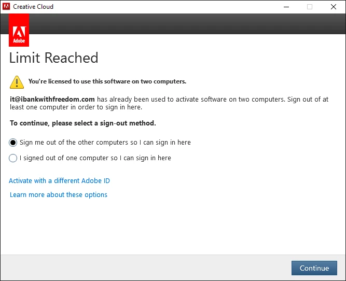Click the Creative Cloud title bar icon
The height and width of the screenshot is (281, 346).
6,7
